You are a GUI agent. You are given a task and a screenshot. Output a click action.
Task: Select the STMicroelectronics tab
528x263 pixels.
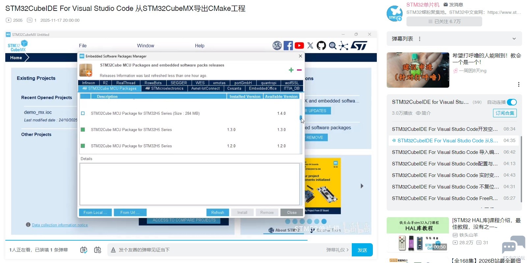click(164, 89)
